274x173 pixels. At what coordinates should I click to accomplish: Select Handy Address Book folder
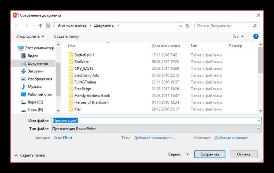[92, 96]
